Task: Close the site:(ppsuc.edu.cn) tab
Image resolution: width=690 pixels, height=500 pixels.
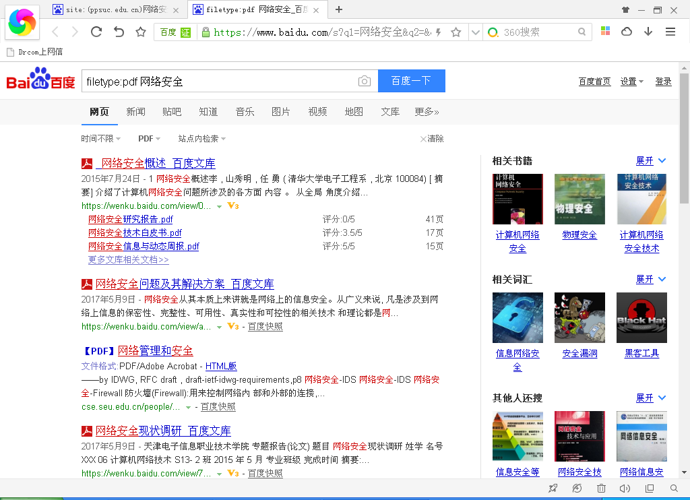Action: pos(176,10)
